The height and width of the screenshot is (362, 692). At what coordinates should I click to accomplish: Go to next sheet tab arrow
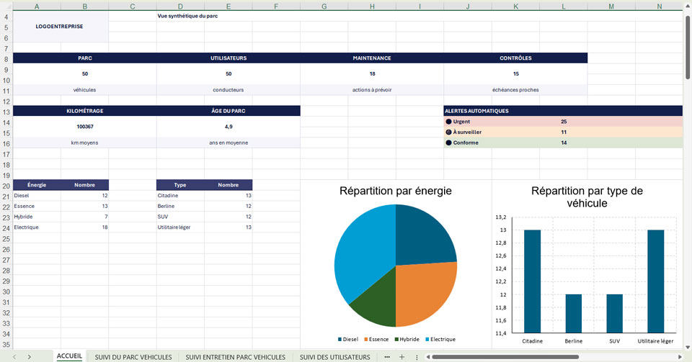click(29, 357)
